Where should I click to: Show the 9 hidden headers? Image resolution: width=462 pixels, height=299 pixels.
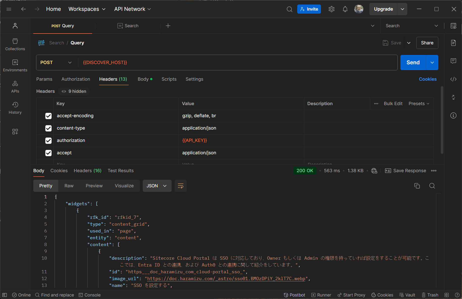point(74,91)
